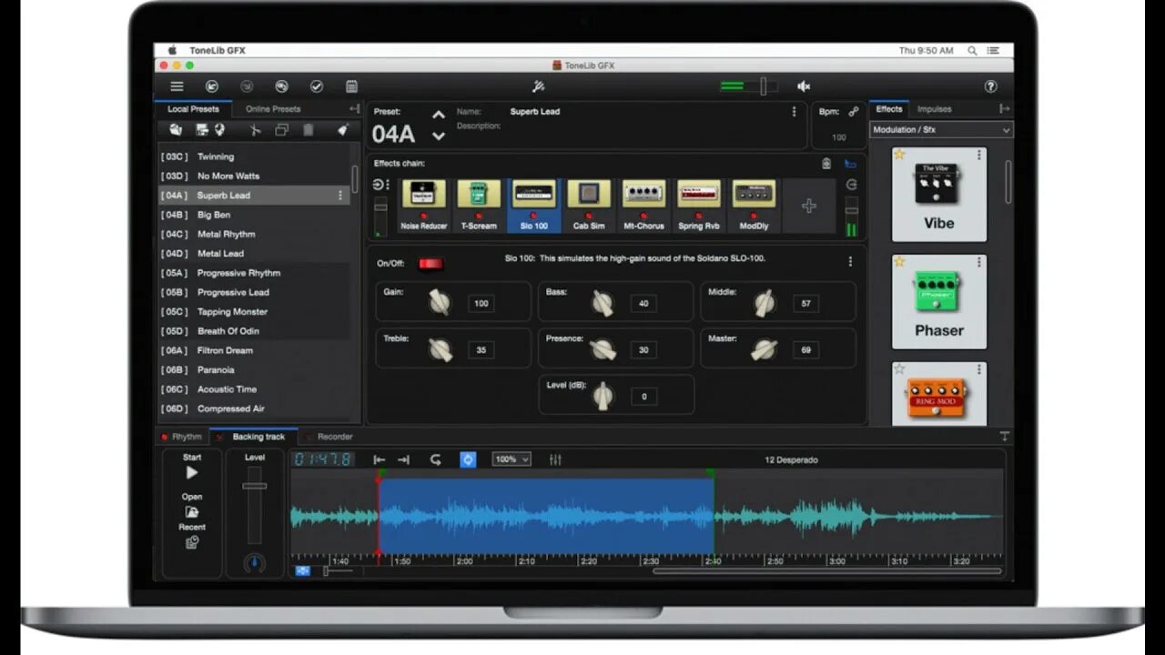The width and height of the screenshot is (1165, 655).
Task: Toggle the Ring Mod favorite star
Action: point(900,368)
